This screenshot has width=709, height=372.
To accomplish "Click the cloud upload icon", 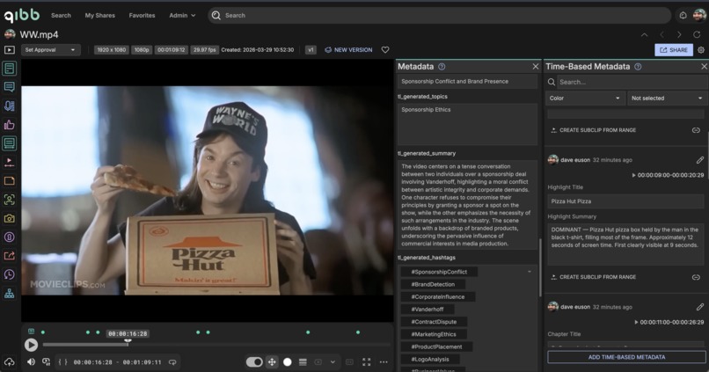I will click(9, 362).
